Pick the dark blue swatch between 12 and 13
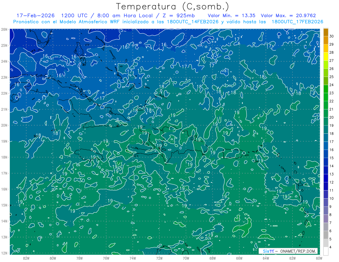339x262 pixels. click(x=326, y=178)
